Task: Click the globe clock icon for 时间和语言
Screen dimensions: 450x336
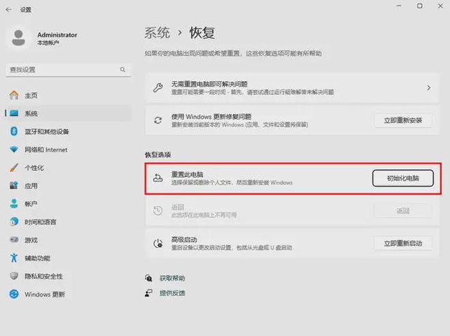Action: point(14,221)
